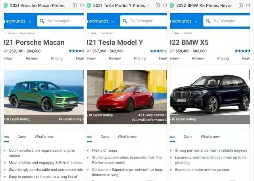Click search magnifier icon on BMW page
Image resolution: width=254 pixels, height=181 pixels.
point(208,21)
